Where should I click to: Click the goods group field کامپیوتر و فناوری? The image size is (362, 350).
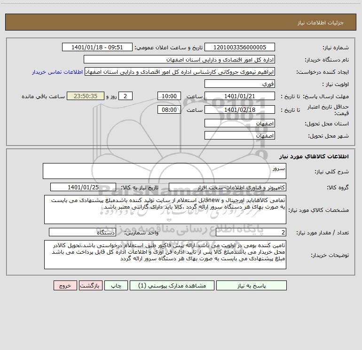click(x=228, y=187)
